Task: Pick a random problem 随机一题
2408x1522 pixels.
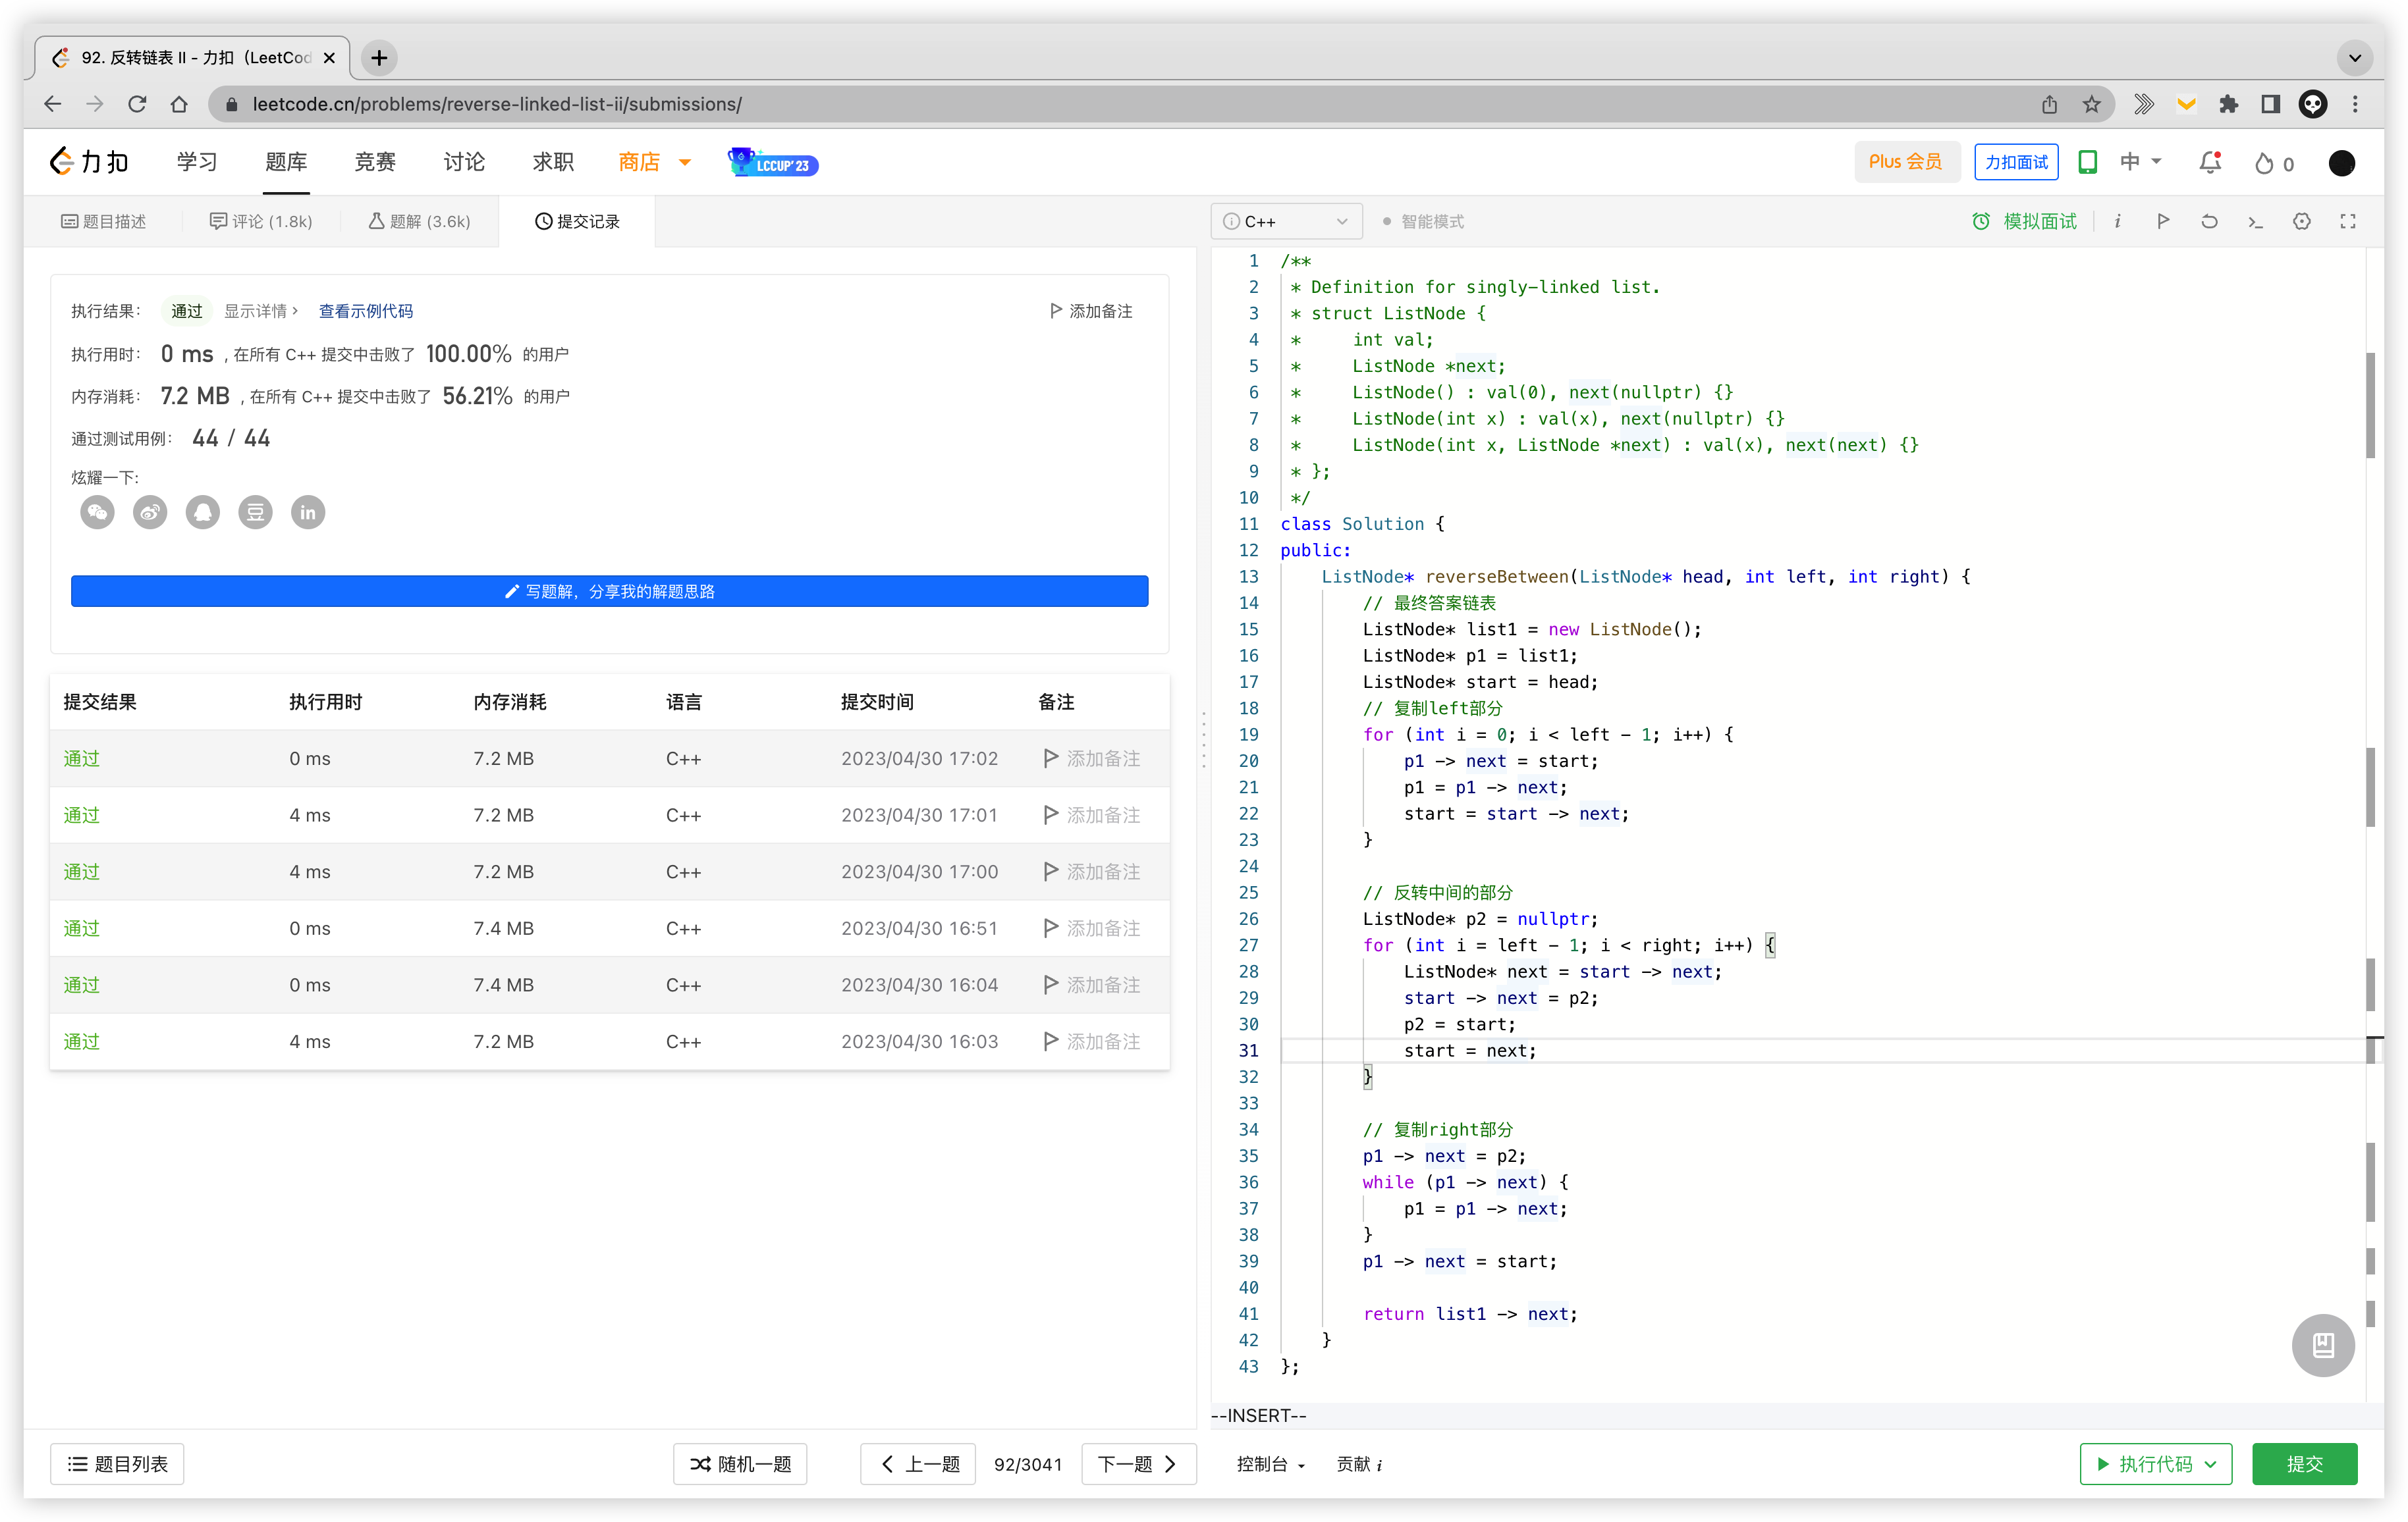Action: tap(740, 1463)
